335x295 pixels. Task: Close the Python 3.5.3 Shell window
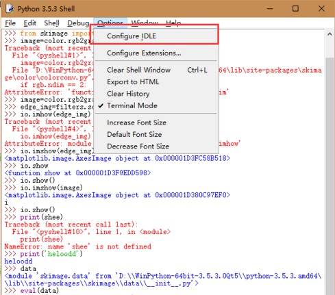pyautogui.click(x=321, y=9)
